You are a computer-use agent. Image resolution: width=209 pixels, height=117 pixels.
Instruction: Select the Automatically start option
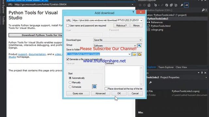point(70,78)
